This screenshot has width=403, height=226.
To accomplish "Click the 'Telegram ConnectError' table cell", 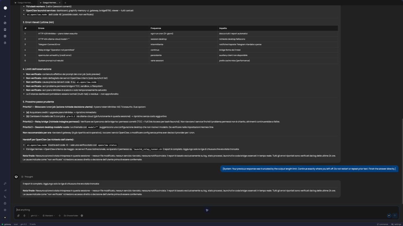I will click(x=93, y=44).
